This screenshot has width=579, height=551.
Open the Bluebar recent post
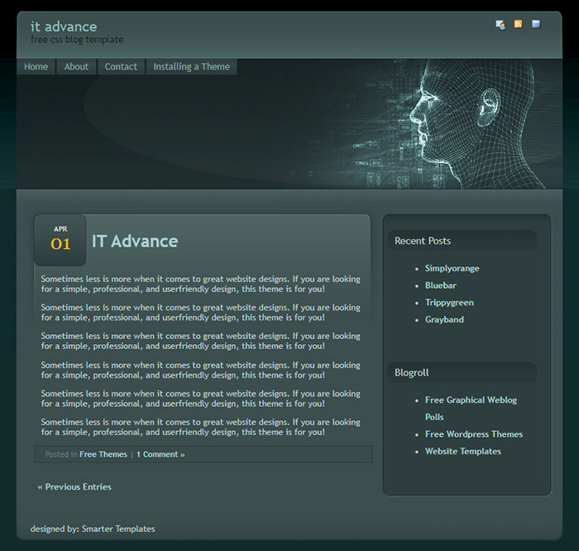441,285
